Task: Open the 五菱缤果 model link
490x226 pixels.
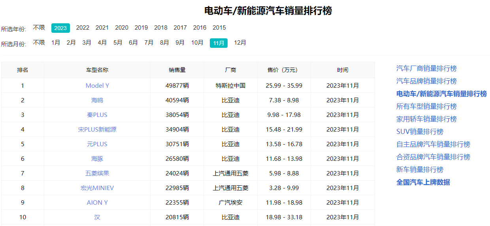Action: point(97,173)
